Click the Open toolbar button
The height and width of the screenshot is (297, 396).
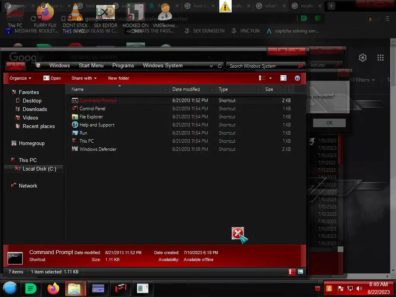[52, 78]
